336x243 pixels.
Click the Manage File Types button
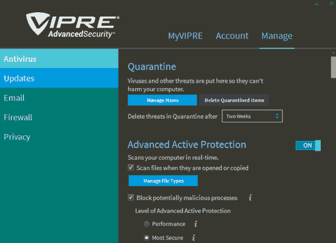(163, 181)
